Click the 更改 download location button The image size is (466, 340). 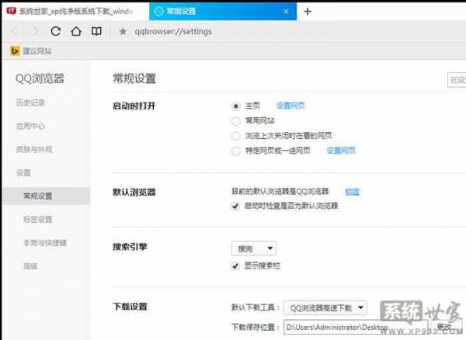pyautogui.click(x=444, y=327)
